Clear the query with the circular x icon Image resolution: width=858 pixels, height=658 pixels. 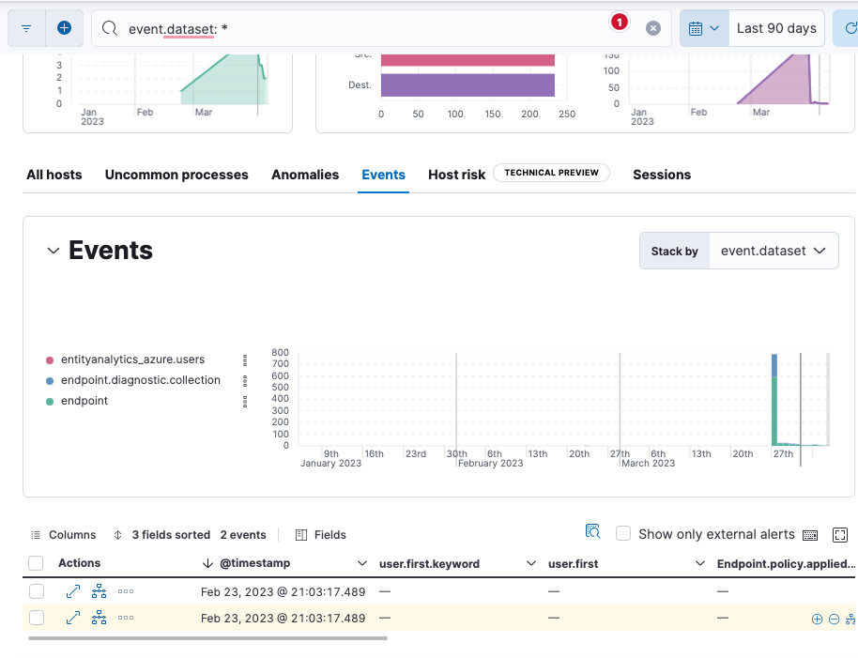pyautogui.click(x=653, y=27)
